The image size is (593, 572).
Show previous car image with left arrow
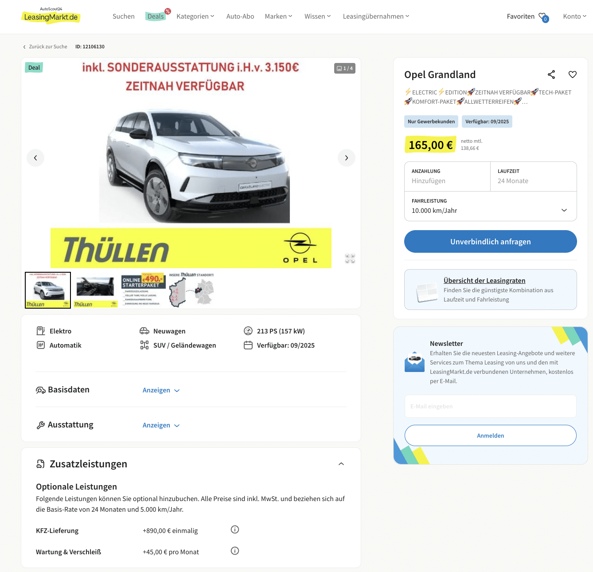coord(35,158)
